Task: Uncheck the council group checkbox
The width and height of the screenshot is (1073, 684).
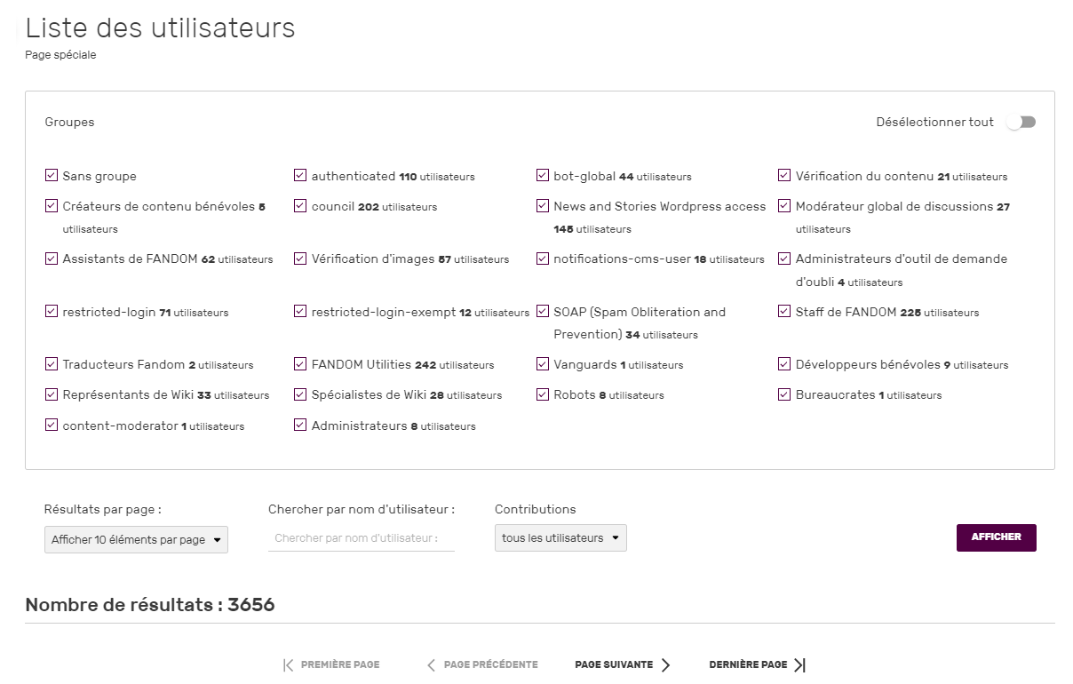Action: point(300,206)
